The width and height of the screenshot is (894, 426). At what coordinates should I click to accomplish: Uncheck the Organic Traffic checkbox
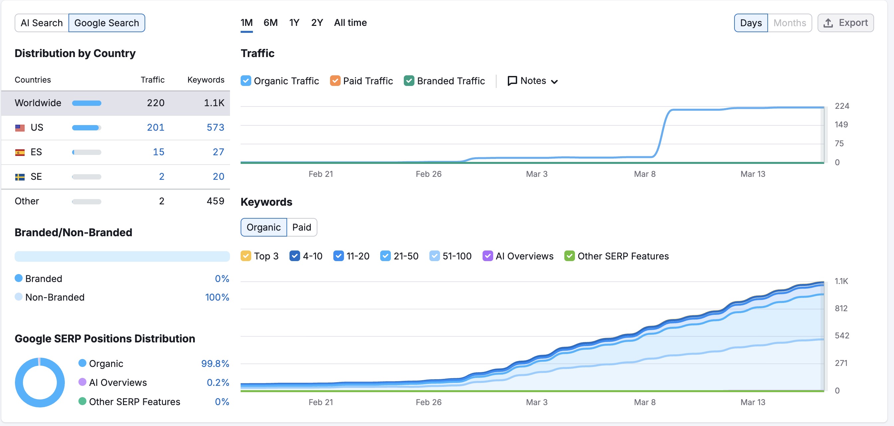(x=246, y=81)
